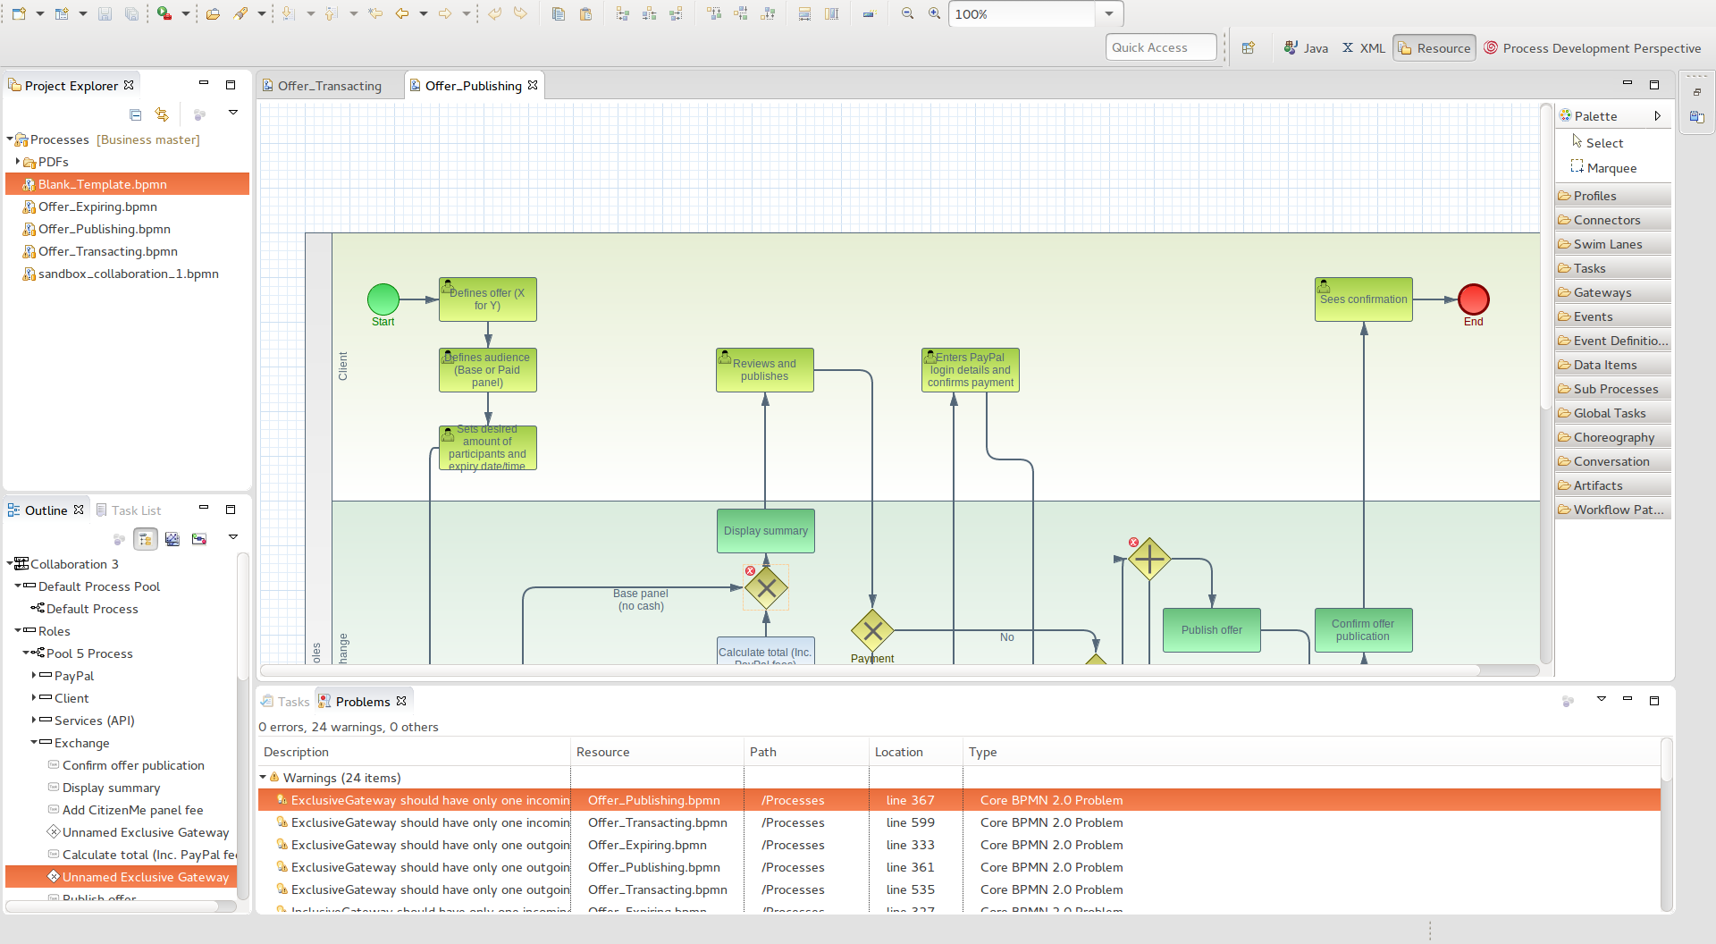Click the Publish offer task box
The width and height of the screenshot is (1716, 944).
[1211, 630]
